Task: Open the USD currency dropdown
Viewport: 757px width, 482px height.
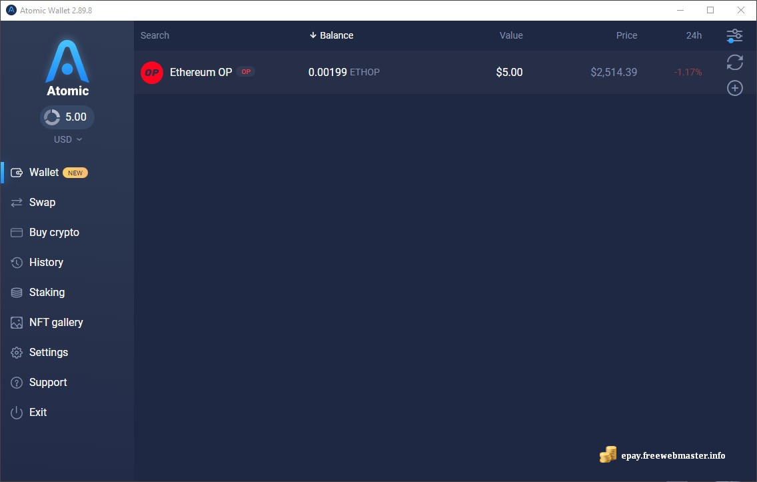Action: pos(67,139)
